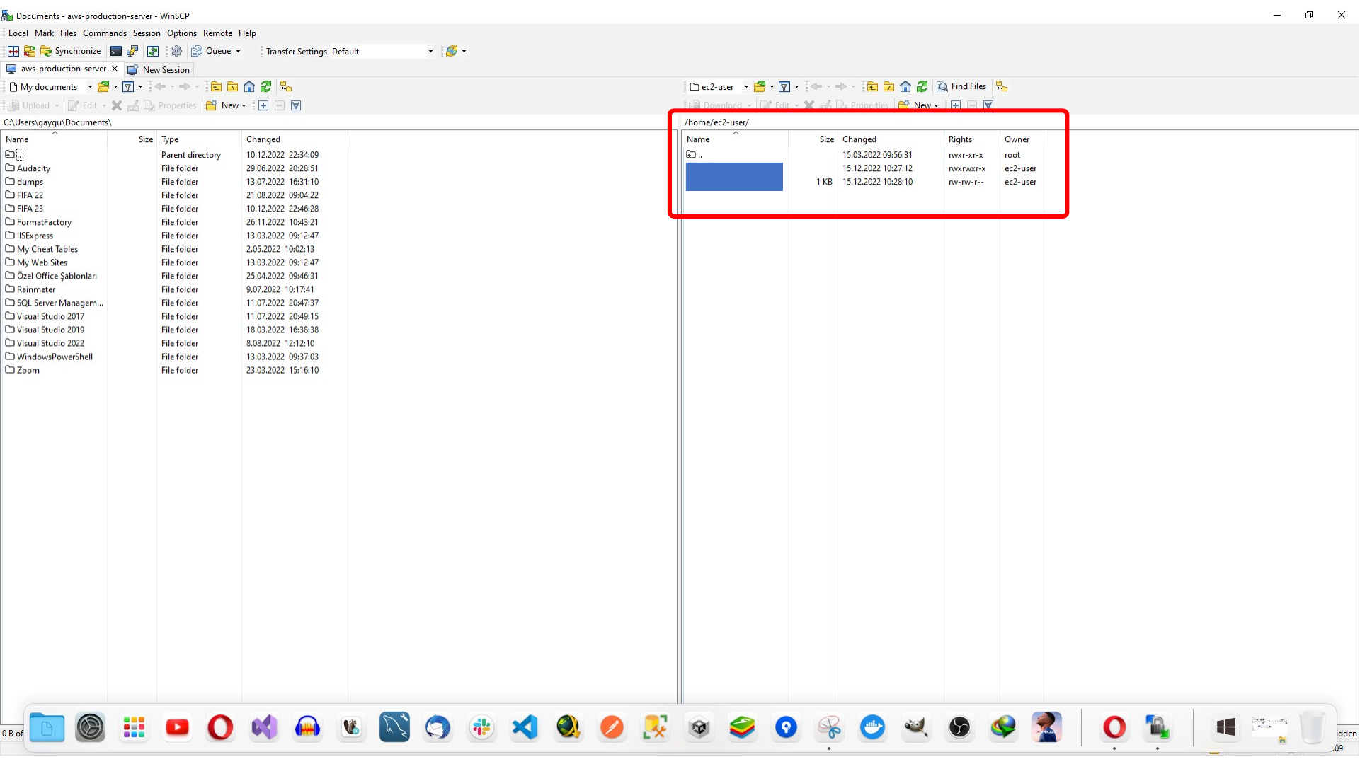Open directory icon in local panel

pyautogui.click(x=103, y=86)
